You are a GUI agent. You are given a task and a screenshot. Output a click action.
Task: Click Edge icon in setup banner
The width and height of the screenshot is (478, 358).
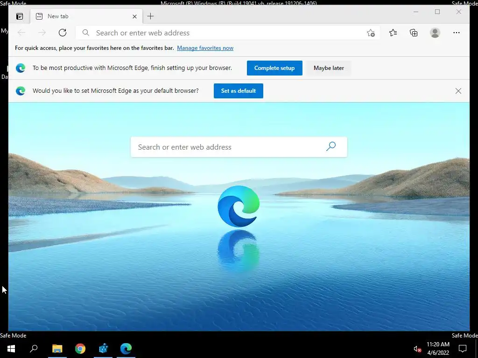pyautogui.click(x=21, y=68)
